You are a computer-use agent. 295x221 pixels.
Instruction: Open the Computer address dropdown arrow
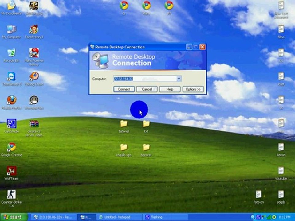(x=179, y=79)
